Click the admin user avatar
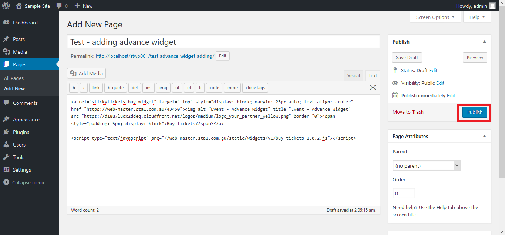 click(492, 6)
